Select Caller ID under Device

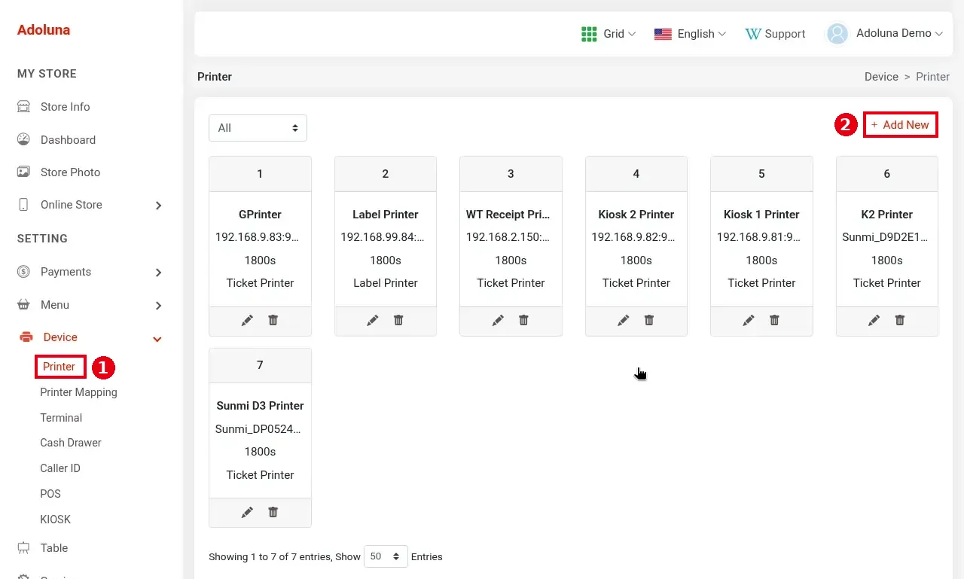60,468
